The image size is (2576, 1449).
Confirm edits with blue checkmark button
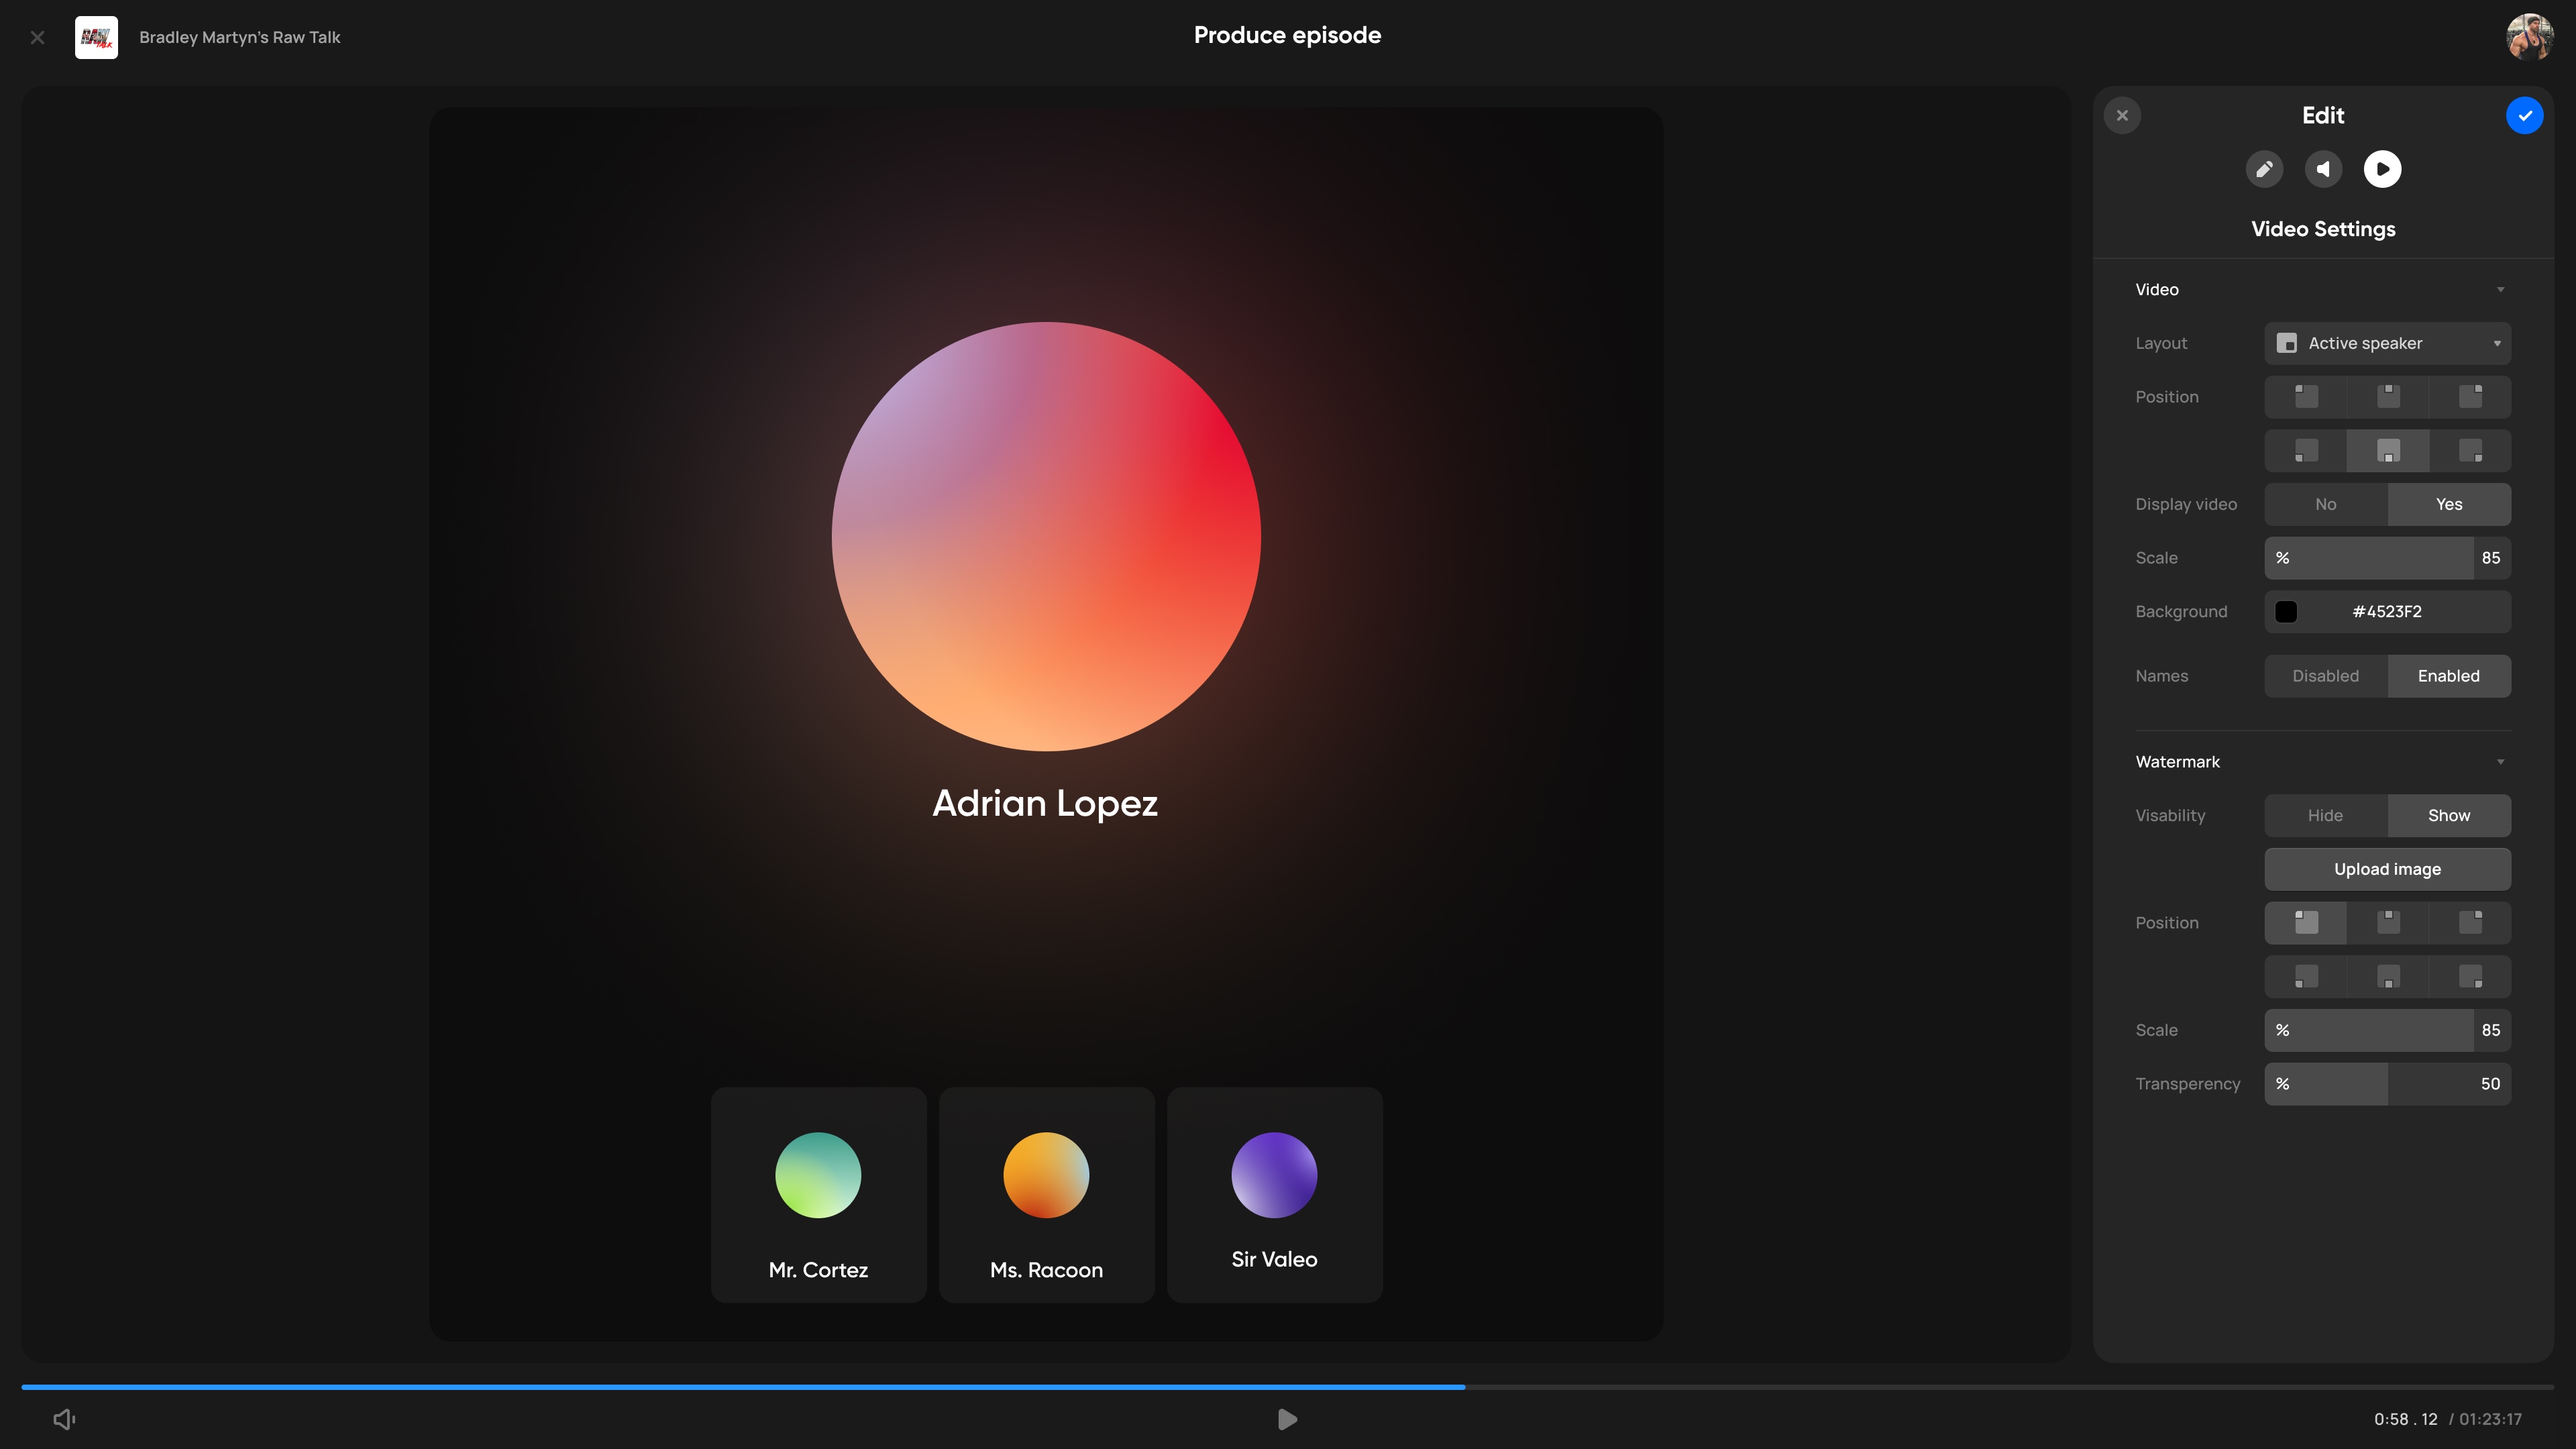pyautogui.click(x=2524, y=116)
